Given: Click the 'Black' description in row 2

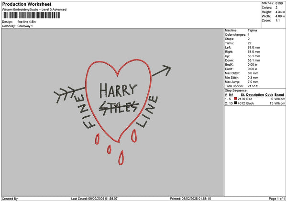Looking at the screenshot, I should (x=250, y=103).
